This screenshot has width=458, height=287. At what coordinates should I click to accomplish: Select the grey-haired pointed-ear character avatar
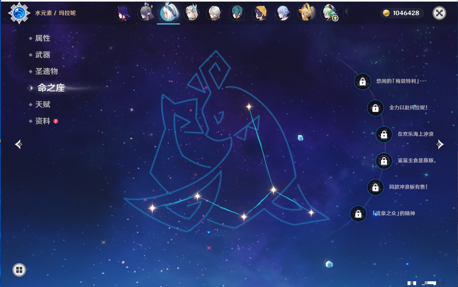(x=146, y=13)
